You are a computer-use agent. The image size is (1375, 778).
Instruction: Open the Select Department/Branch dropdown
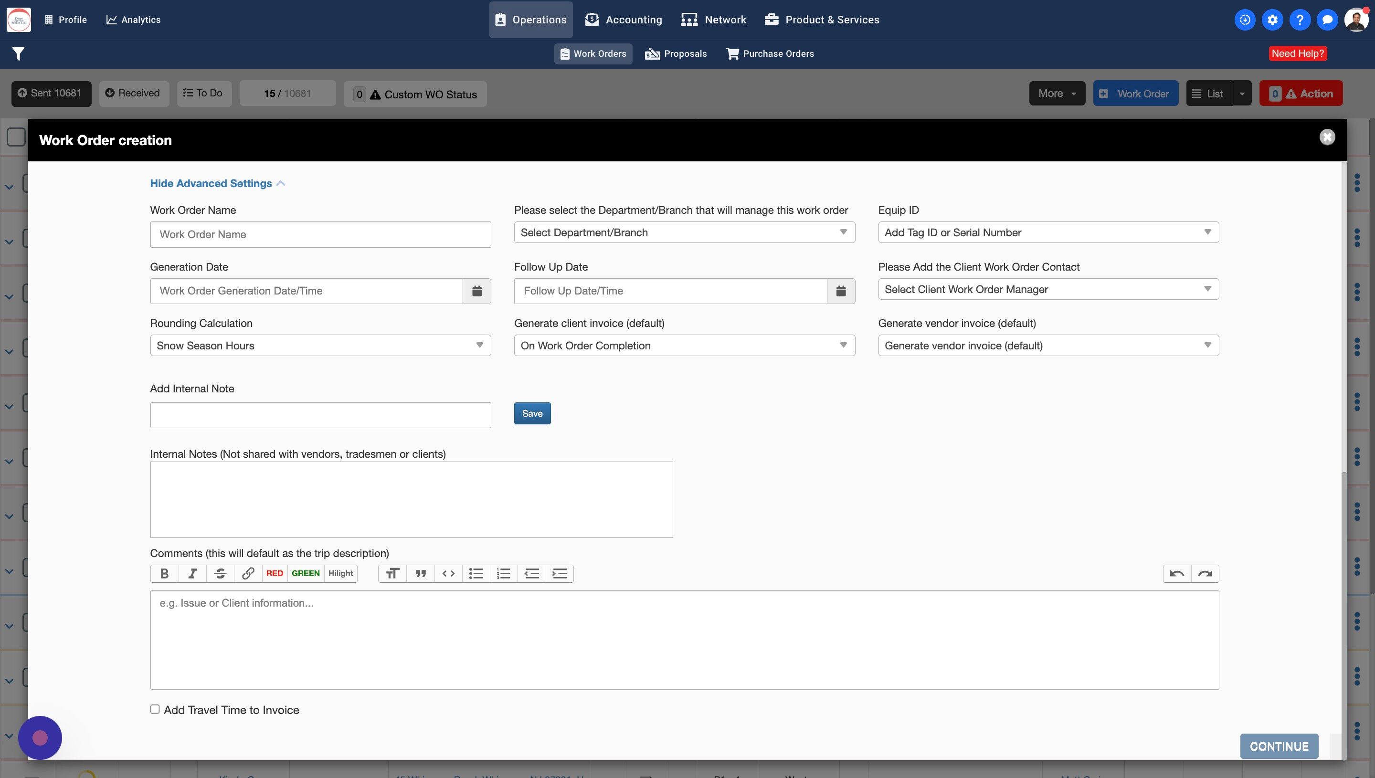pyautogui.click(x=684, y=232)
